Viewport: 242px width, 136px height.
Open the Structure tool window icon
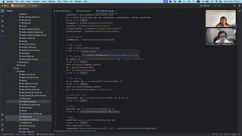pyautogui.click(x=3, y=21)
